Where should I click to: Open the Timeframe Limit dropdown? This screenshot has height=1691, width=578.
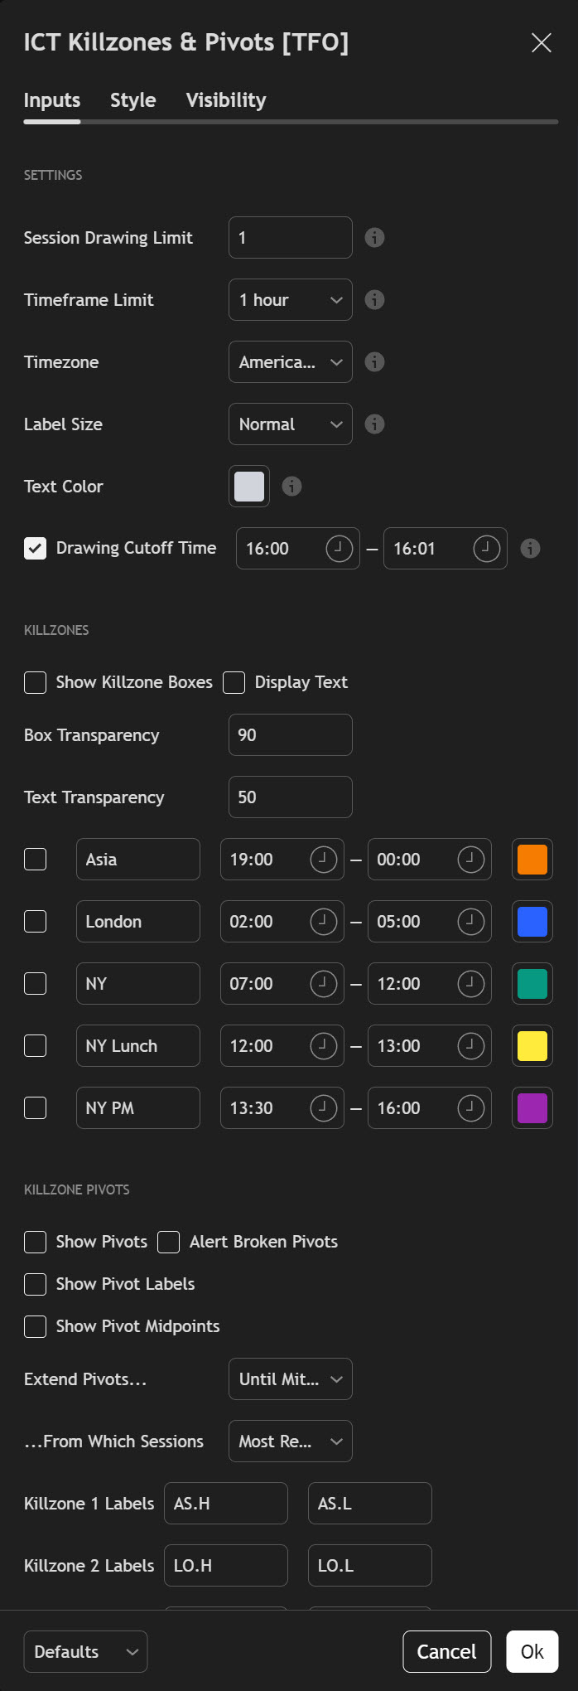click(290, 300)
